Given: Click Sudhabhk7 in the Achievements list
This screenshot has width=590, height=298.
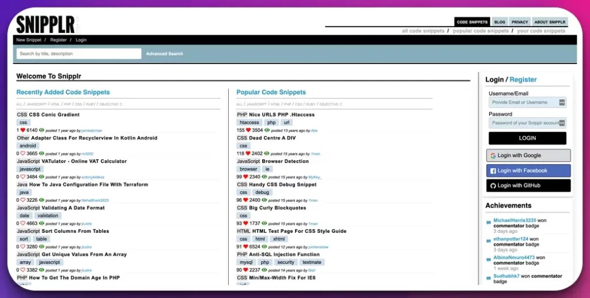Looking at the screenshot, I should (506, 276).
